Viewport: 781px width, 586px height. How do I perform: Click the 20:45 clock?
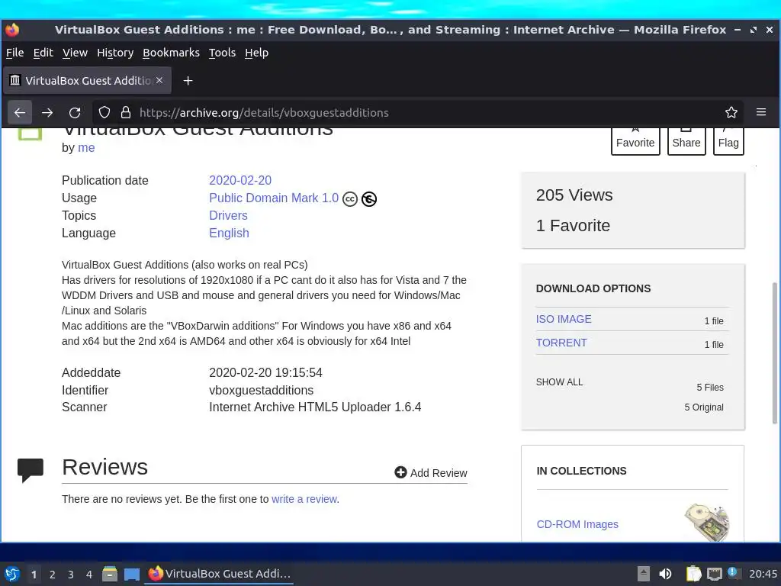(x=763, y=574)
